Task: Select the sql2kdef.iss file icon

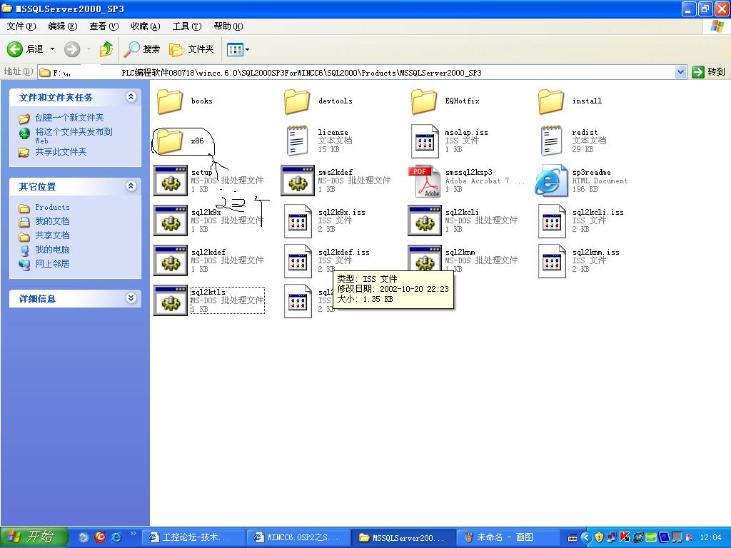Action: pyautogui.click(x=298, y=261)
